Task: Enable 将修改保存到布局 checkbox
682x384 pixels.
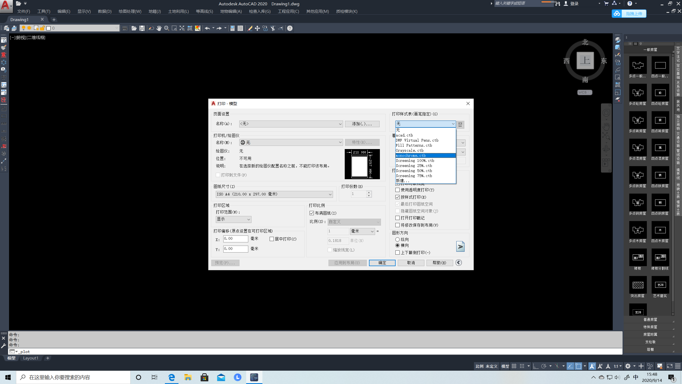Action: point(397,225)
